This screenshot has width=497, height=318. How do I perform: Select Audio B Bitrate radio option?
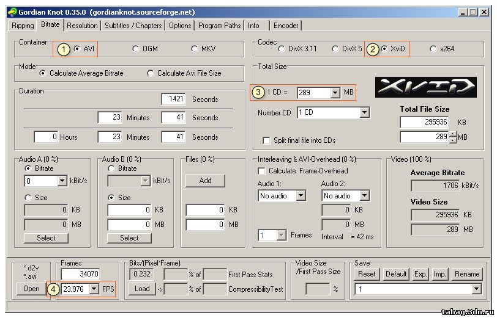111,168
